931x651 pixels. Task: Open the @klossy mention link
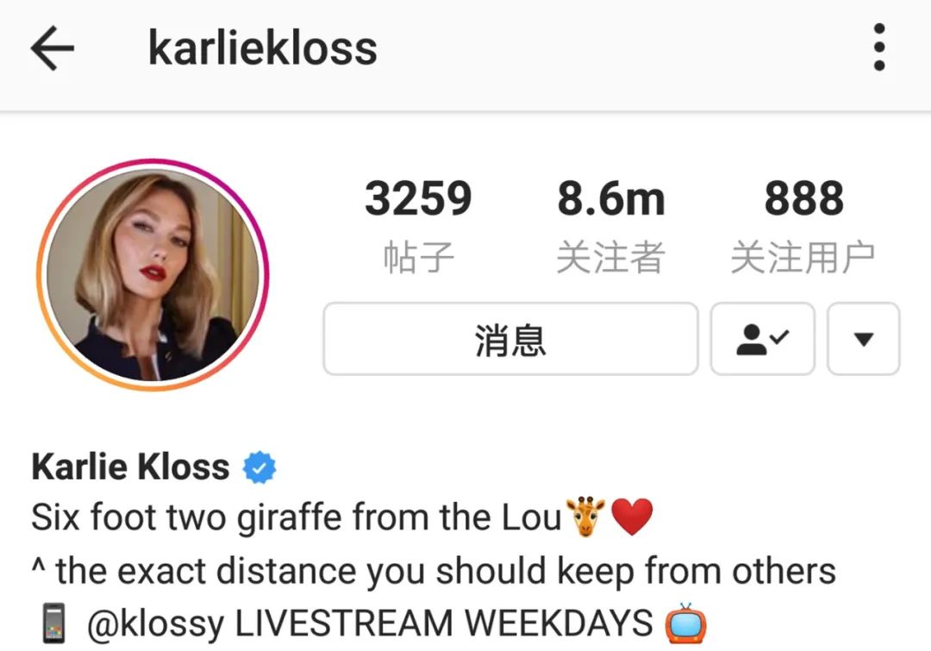tap(155, 623)
